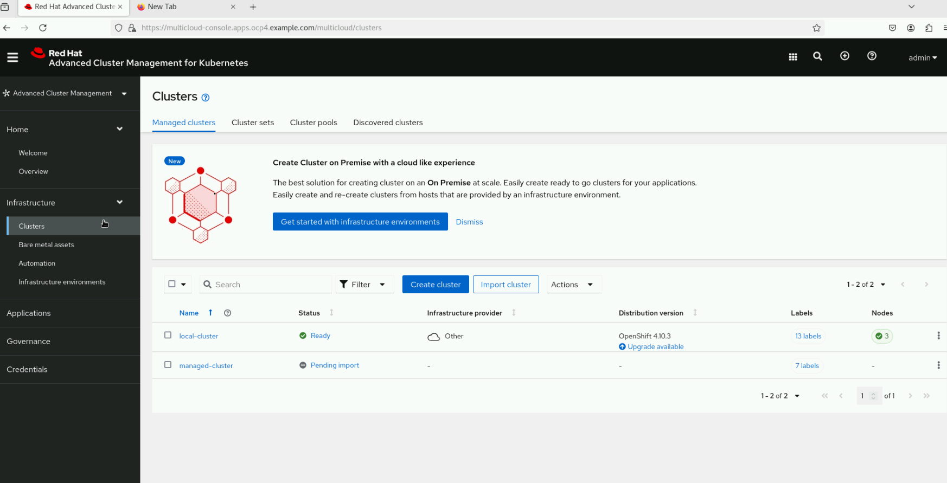Open kebab menu for managed-cluster row
This screenshot has width=947, height=483.
tap(938, 365)
